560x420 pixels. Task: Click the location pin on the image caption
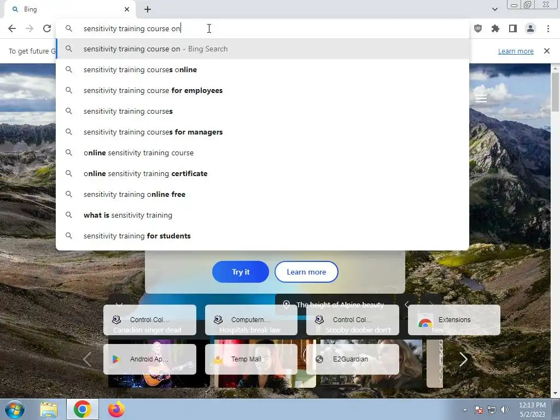286,305
